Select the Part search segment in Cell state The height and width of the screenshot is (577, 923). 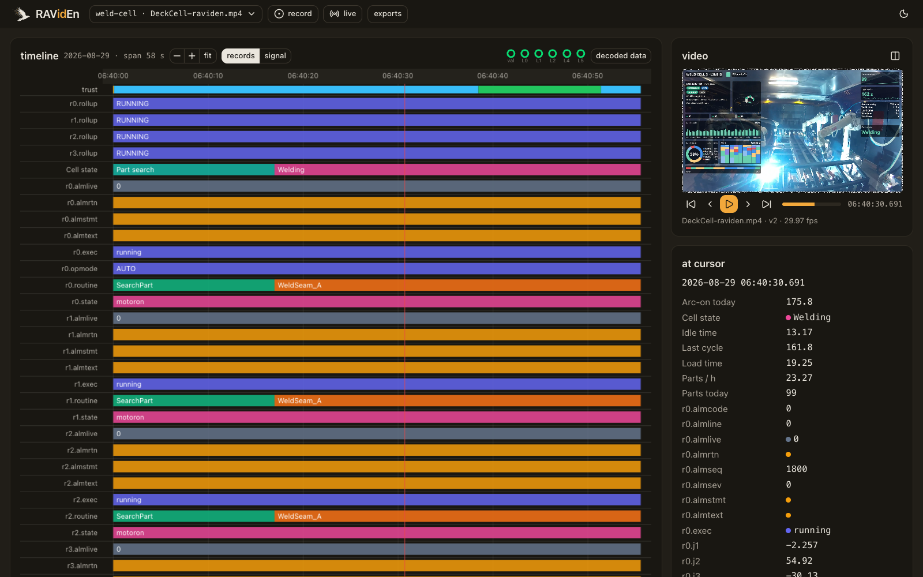(x=194, y=170)
